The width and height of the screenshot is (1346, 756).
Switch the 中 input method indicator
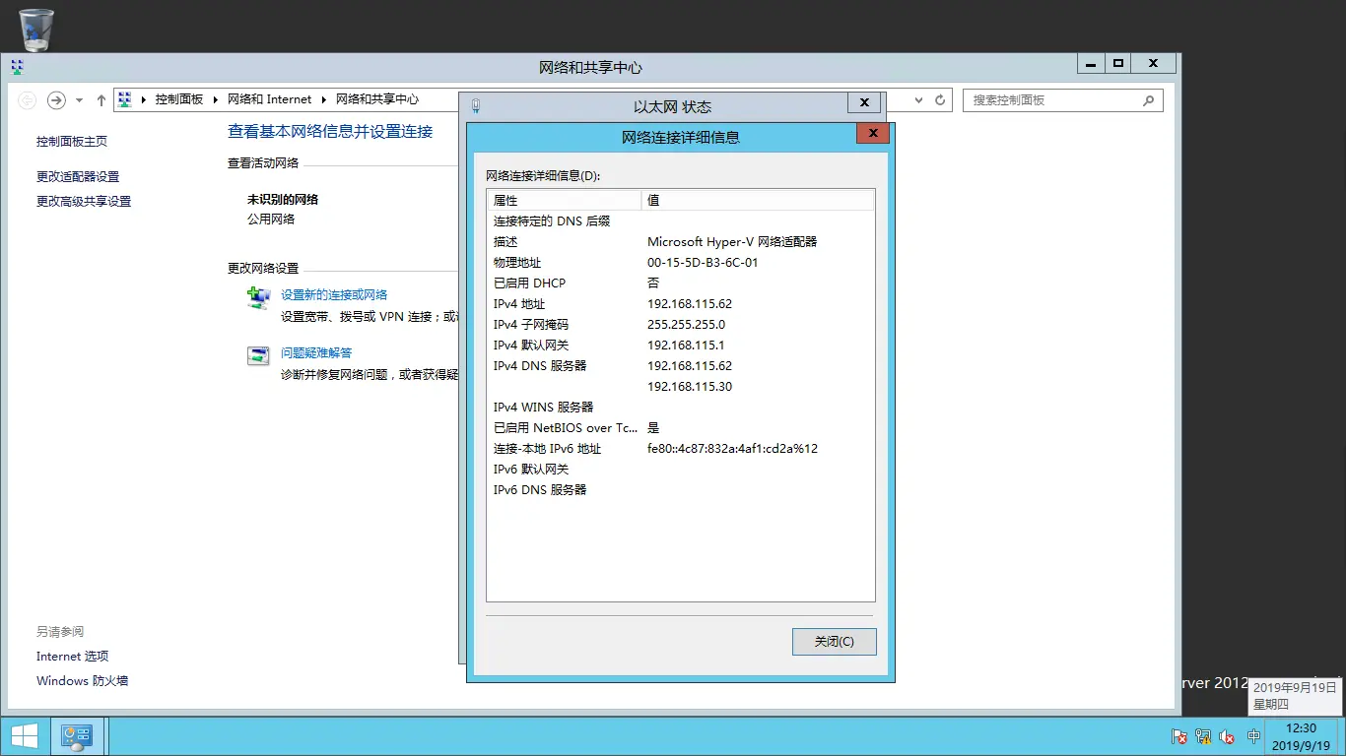1253,736
